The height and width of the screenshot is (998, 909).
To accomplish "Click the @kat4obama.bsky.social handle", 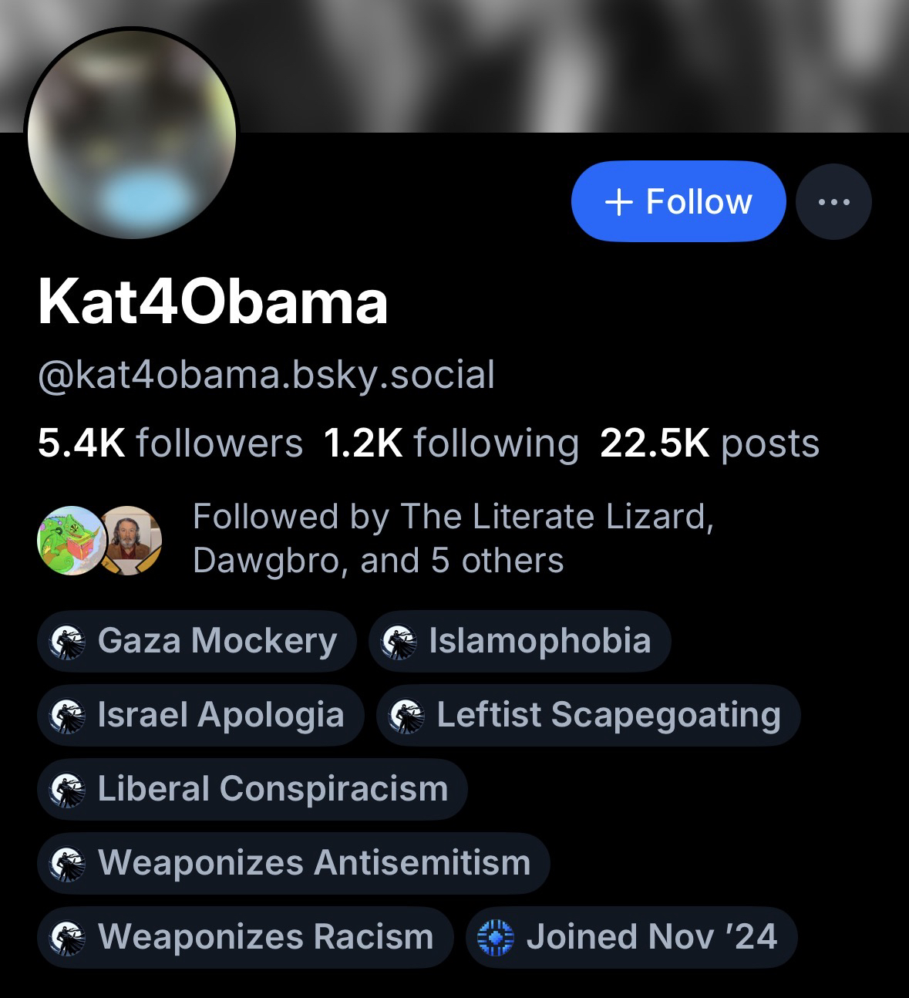I will coord(266,375).
